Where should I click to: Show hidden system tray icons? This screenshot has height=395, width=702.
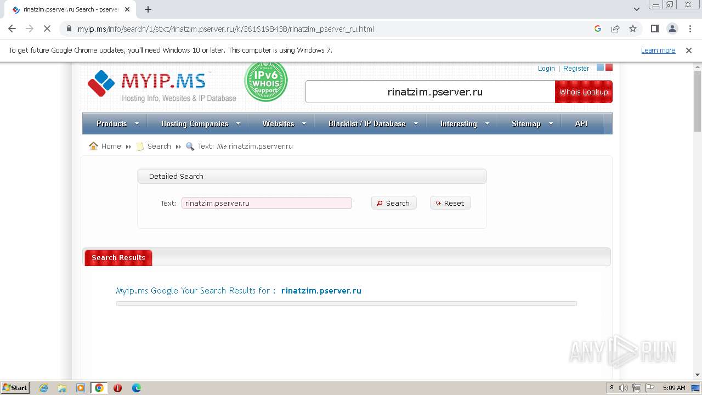click(612, 388)
